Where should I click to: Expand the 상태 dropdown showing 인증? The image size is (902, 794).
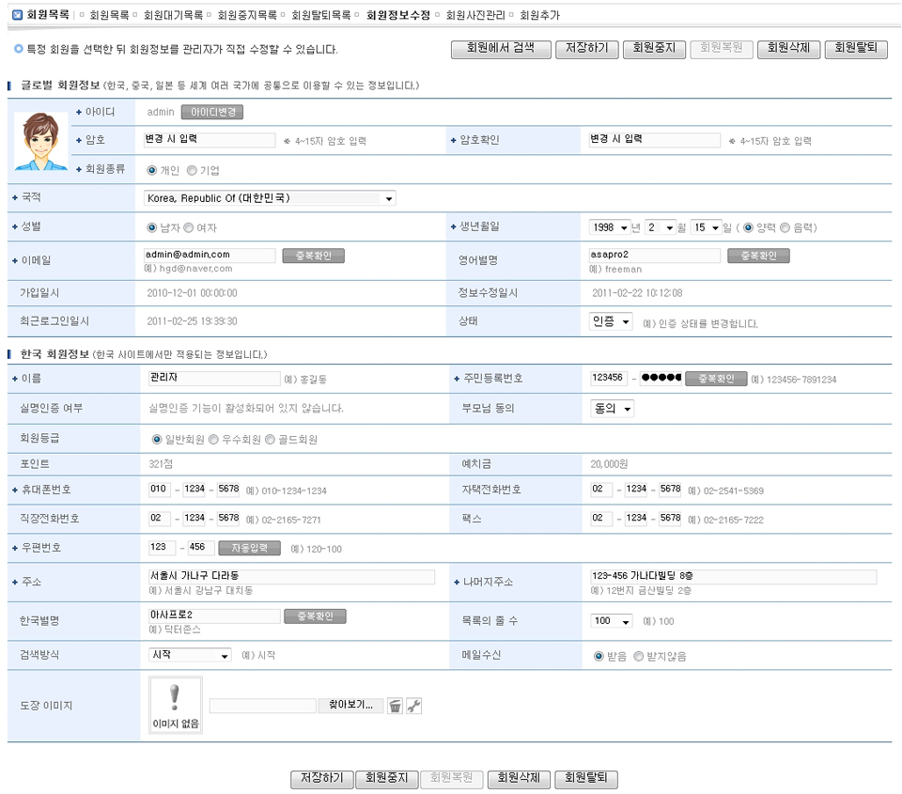(x=611, y=321)
